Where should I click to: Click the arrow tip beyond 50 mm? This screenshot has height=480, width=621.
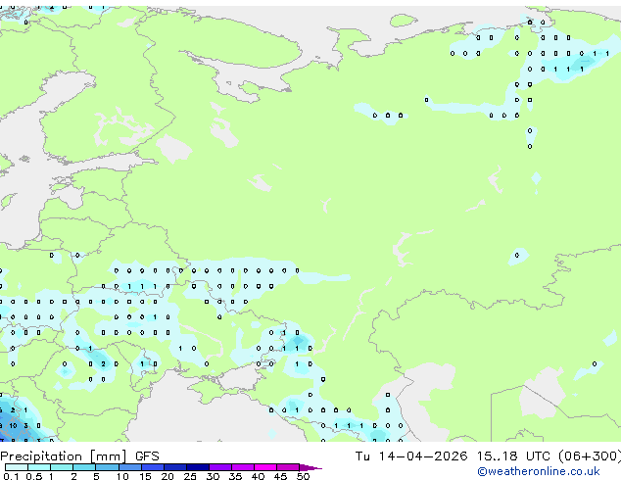coord(310,467)
